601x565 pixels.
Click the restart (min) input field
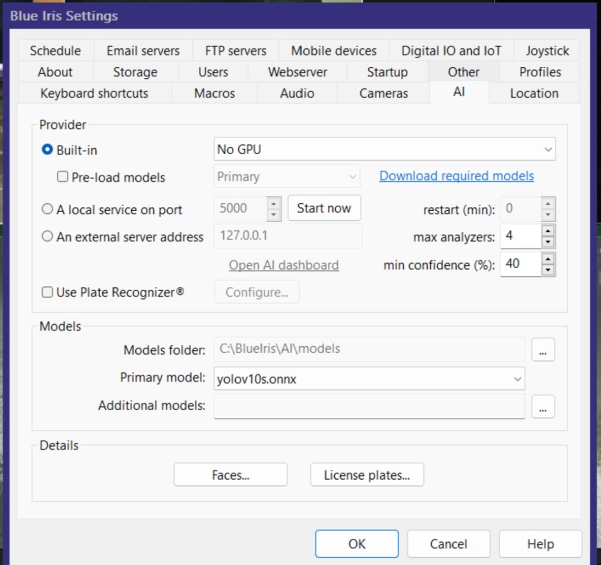(x=521, y=209)
